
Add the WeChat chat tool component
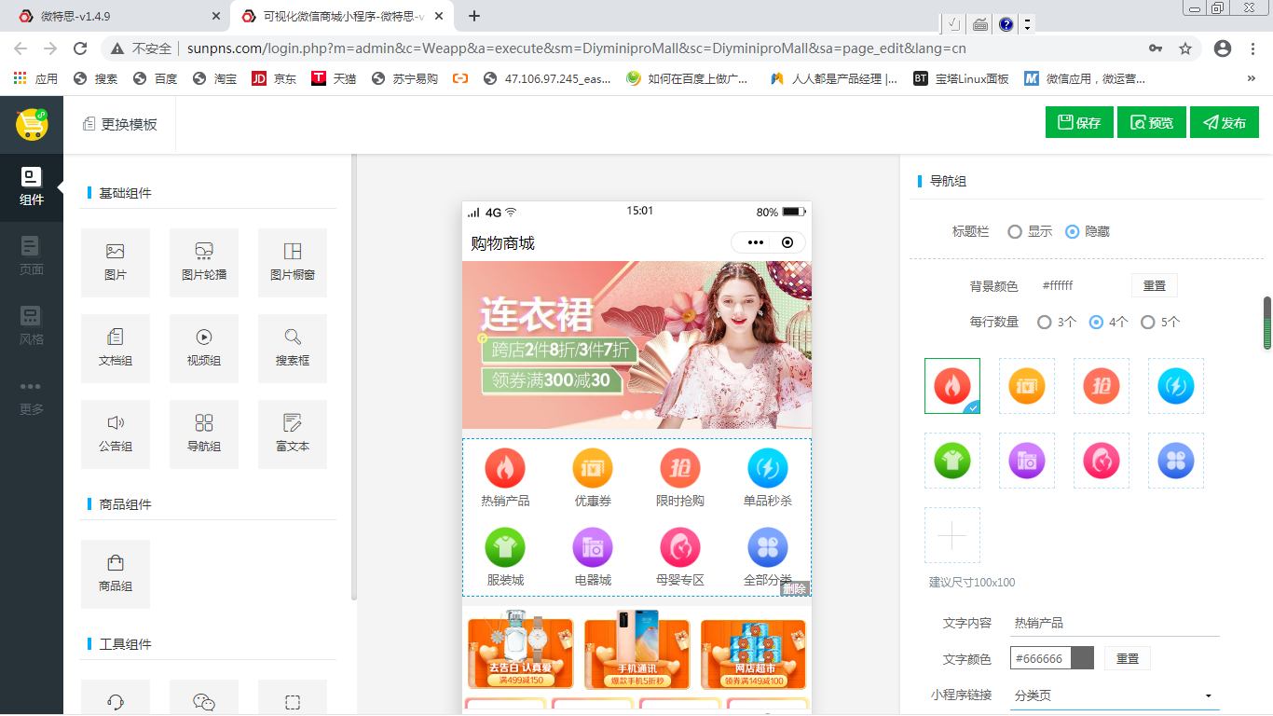(204, 697)
